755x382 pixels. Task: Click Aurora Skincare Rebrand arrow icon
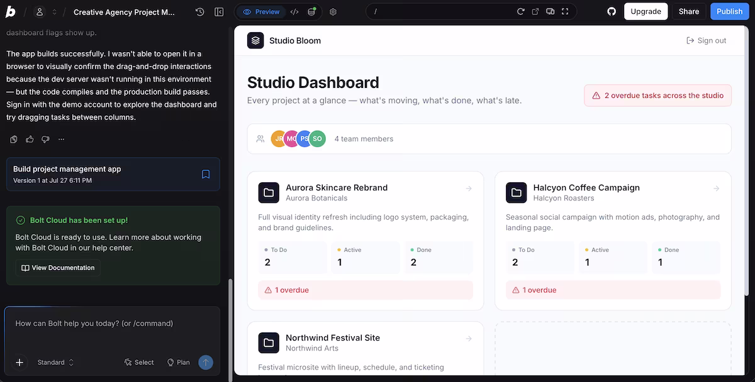(469, 188)
